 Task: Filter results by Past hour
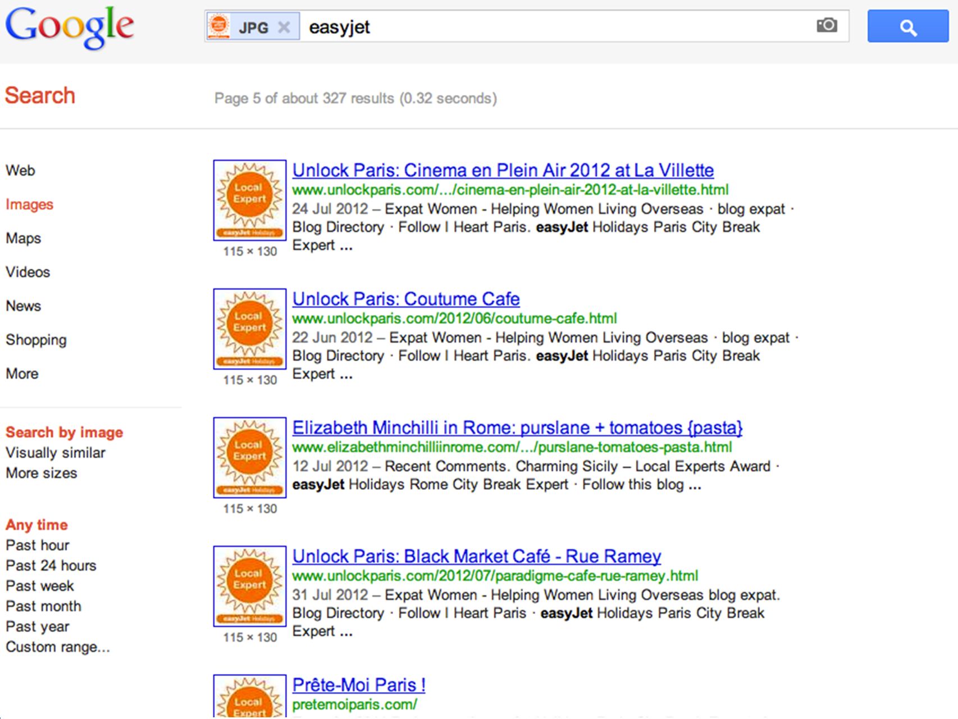38,545
